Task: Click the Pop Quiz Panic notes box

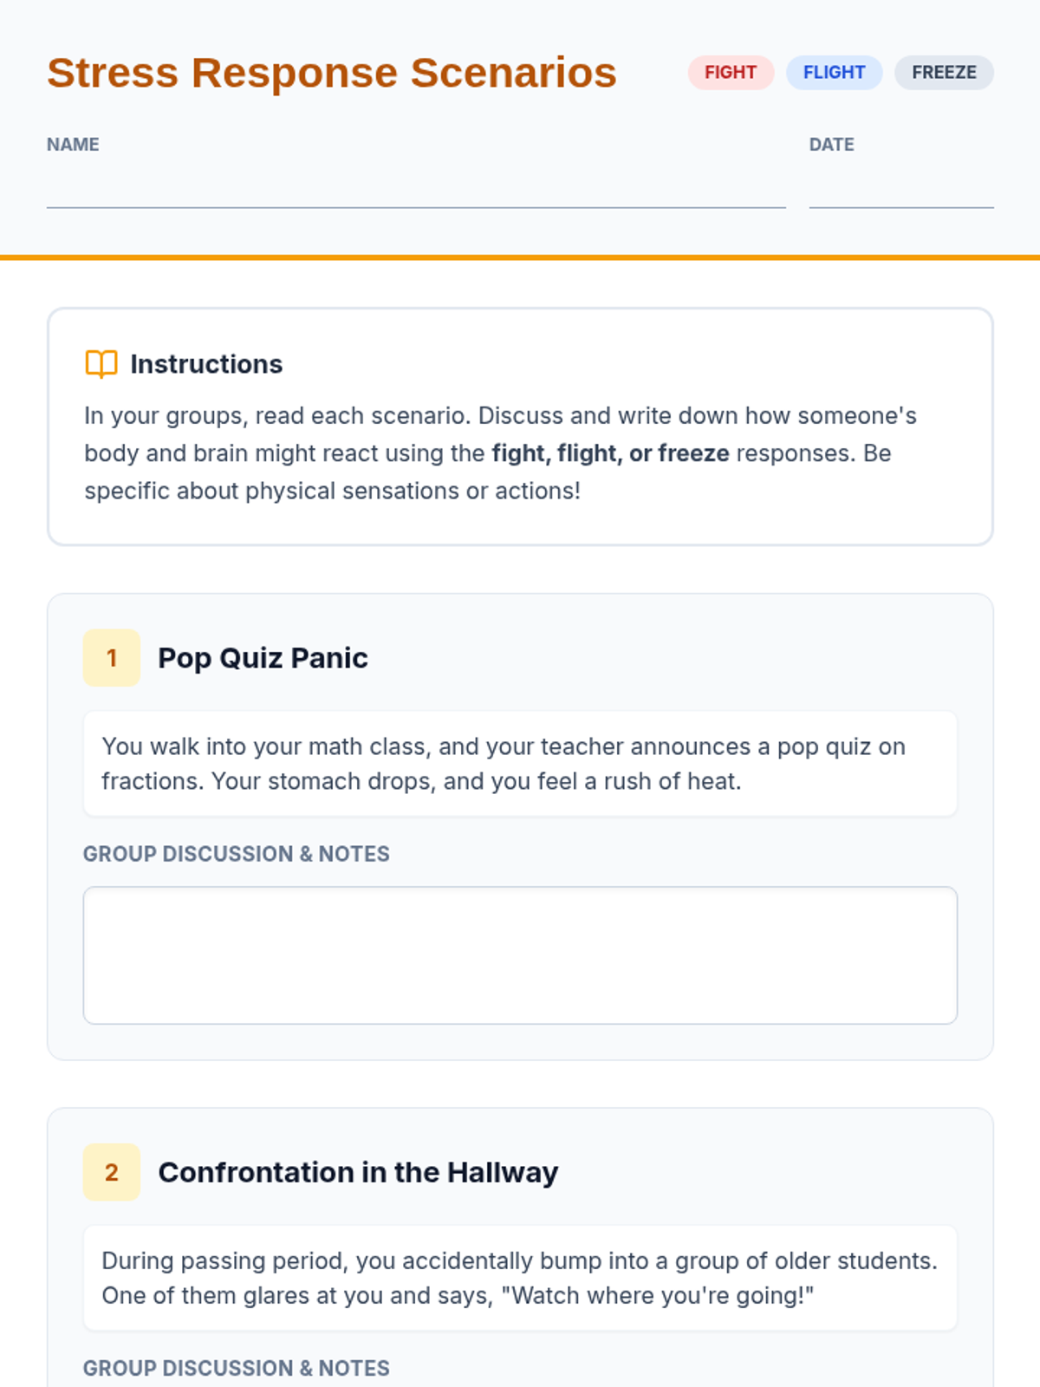Action: click(520, 954)
